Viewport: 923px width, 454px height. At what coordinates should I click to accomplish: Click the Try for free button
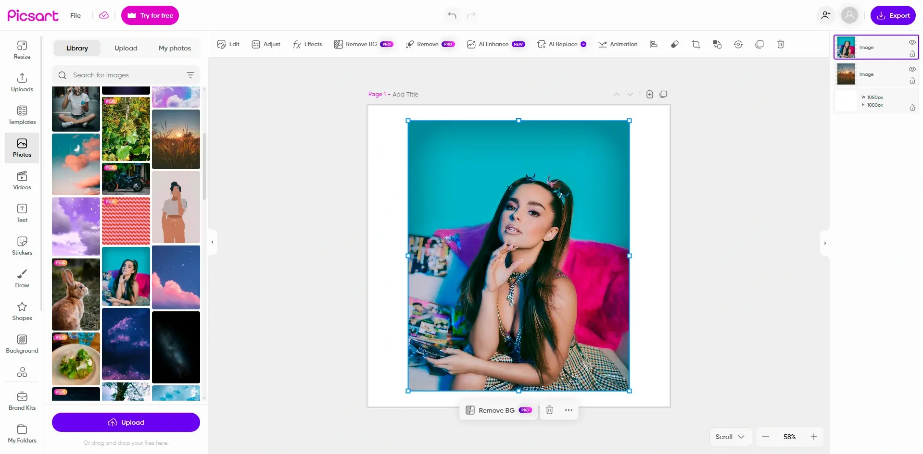(150, 15)
